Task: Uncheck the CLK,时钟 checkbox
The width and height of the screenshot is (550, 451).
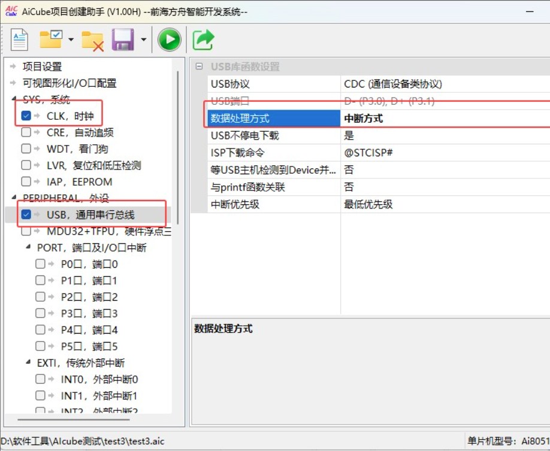Action: point(26,116)
